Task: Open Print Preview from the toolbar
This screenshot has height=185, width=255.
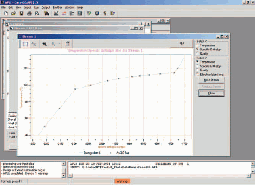Action: (37, 13)
